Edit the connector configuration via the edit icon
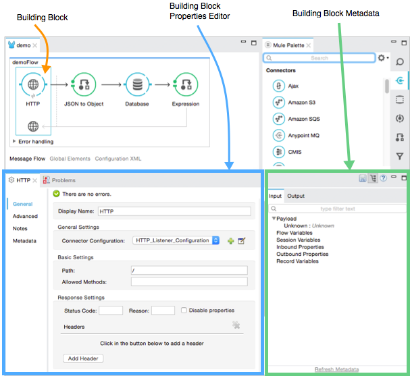This screenshot has height=376, width=410. click(241, 240)
